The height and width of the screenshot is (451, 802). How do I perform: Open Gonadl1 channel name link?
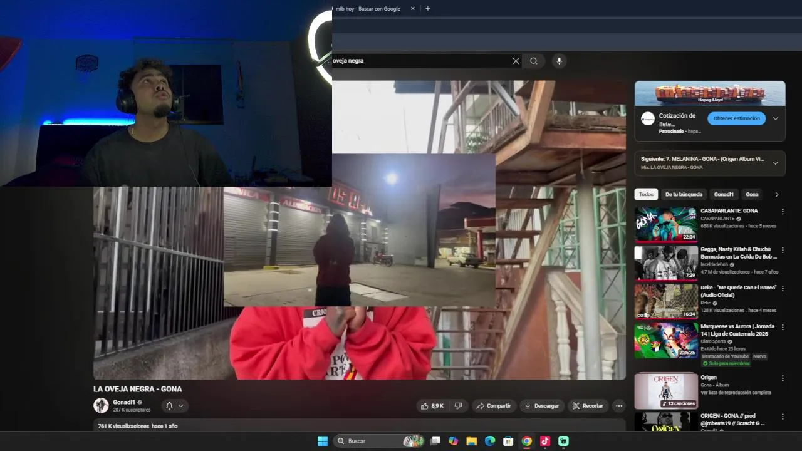pyautogui.click(x=124, y=402)
